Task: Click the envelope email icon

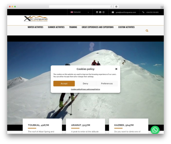Action: pos(113,12)
